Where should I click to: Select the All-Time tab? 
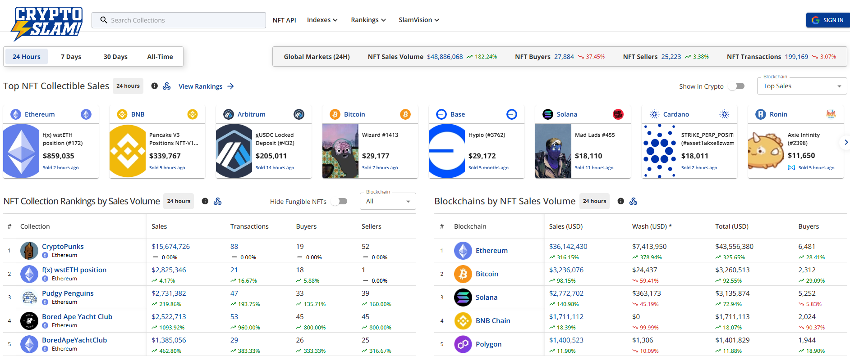(160, 57)
